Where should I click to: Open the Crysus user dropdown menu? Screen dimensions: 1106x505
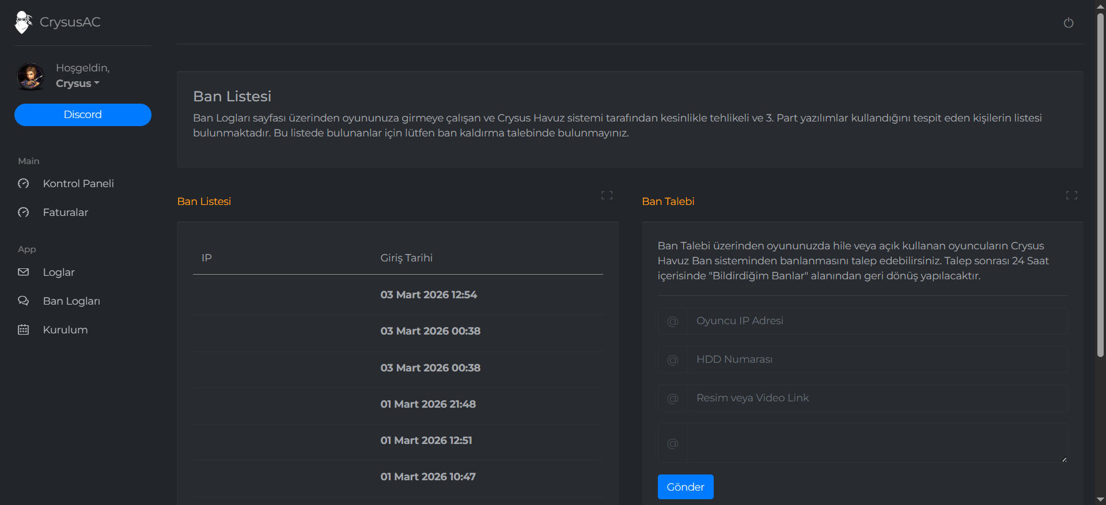pos(78,83)
